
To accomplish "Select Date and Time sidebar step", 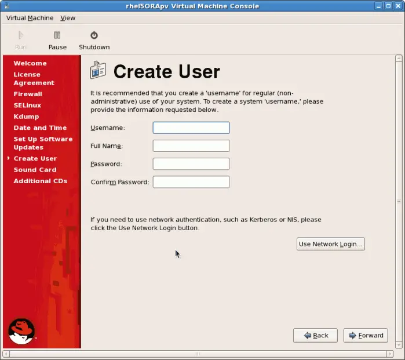I will tap(40, 128).
